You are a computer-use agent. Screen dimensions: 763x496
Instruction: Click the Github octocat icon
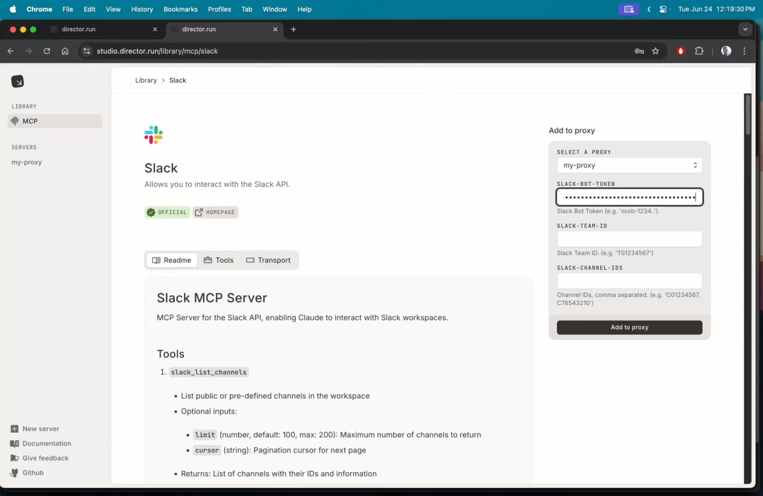14,473
